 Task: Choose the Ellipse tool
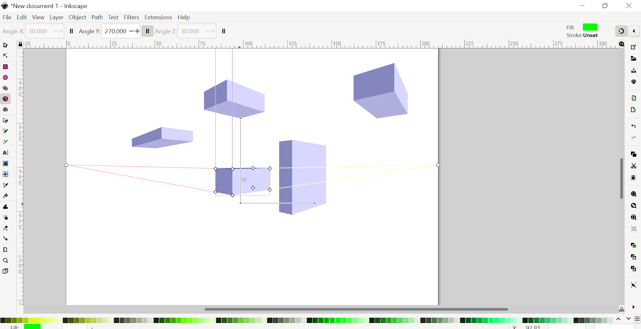(6, 78)
